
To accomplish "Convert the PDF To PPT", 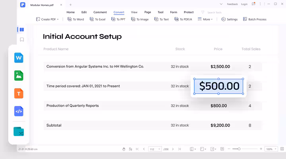I will [x=118, y=19].
